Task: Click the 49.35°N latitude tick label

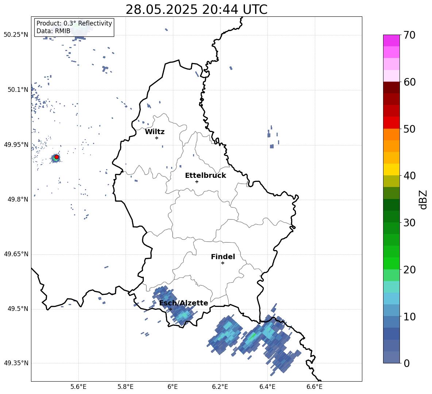Action: [16, 363]
